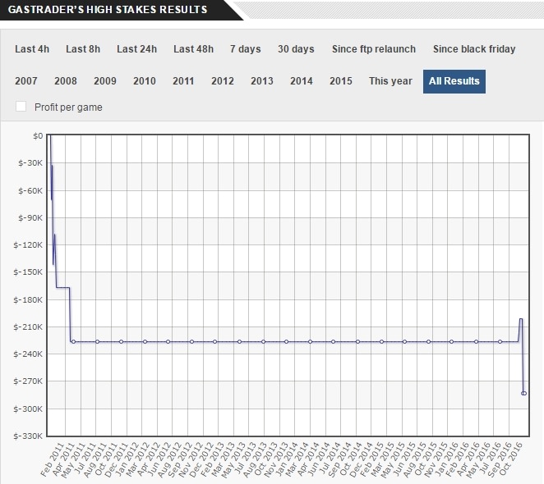Select the This year filter
This screenshot has height=484, width=544.
point(390,81)
